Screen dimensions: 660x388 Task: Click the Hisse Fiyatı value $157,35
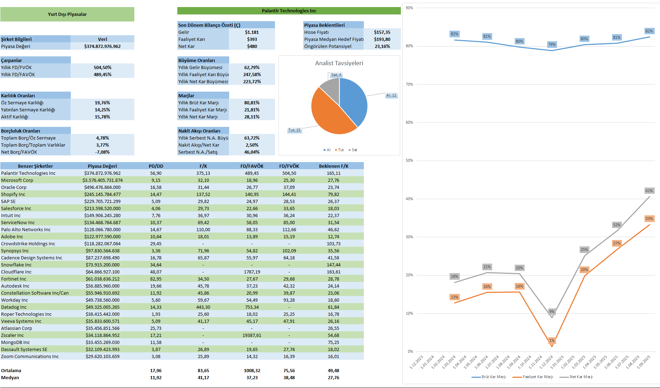coord(382,32)
